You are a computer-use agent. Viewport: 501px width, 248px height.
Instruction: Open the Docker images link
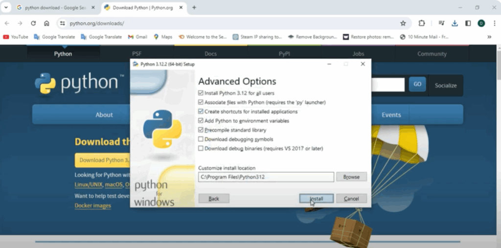[x=92, y=205]
